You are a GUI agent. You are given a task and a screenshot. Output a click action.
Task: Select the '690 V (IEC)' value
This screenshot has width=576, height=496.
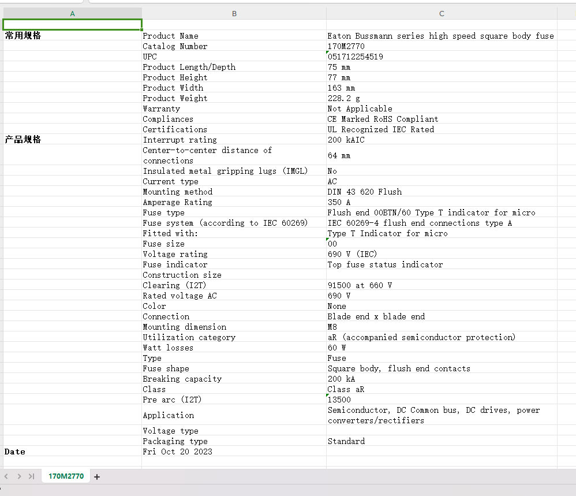442,254
